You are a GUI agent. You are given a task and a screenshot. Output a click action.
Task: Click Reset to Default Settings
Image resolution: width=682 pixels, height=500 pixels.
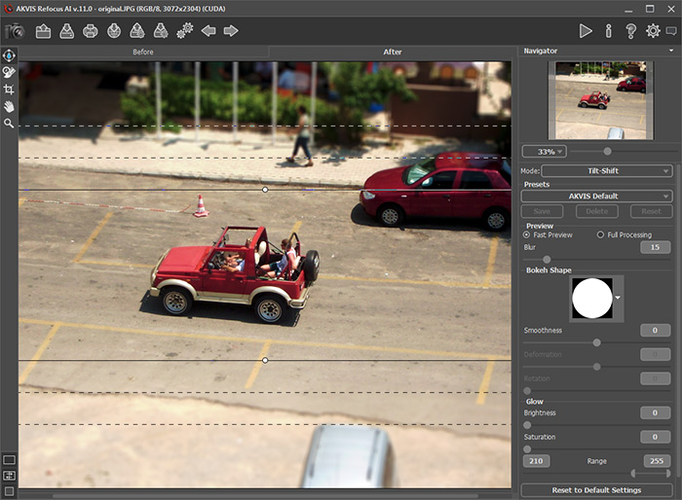pos(596,490)
